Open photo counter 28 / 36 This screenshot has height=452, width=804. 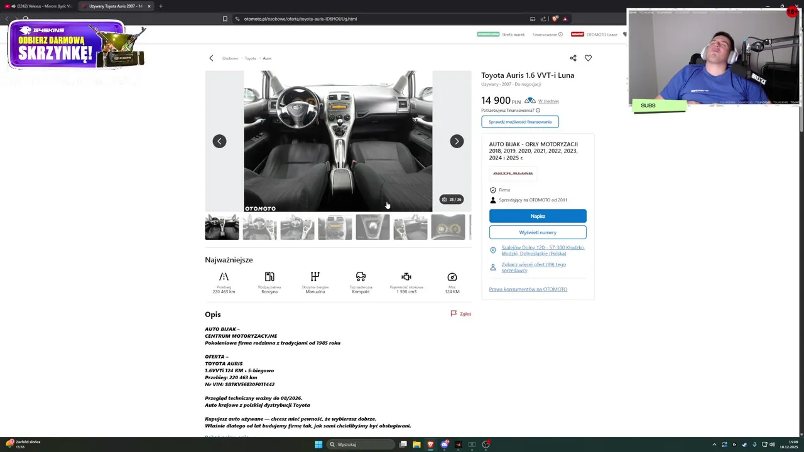click(x=451, y=199)
